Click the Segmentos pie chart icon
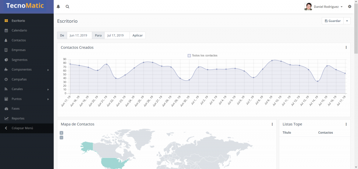This screenshot has width=358, height=169. (6, 60)
